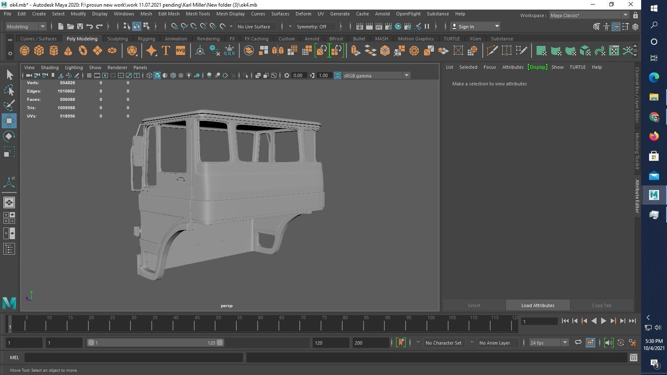Screen dimensions: 667x375
Task: Click the Polygon Type text tool icon
Action: 166,51
